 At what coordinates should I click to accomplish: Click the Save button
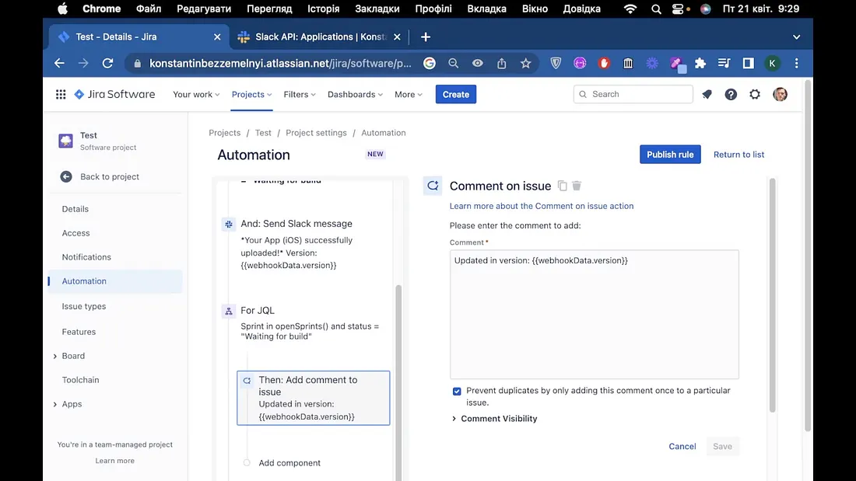tap(722, 447)
